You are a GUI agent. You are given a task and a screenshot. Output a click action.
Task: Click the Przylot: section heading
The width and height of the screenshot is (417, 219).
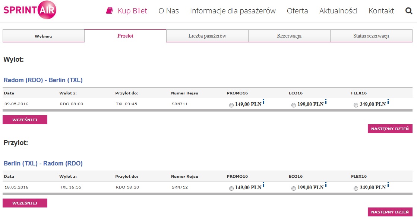tap(16, 143)
